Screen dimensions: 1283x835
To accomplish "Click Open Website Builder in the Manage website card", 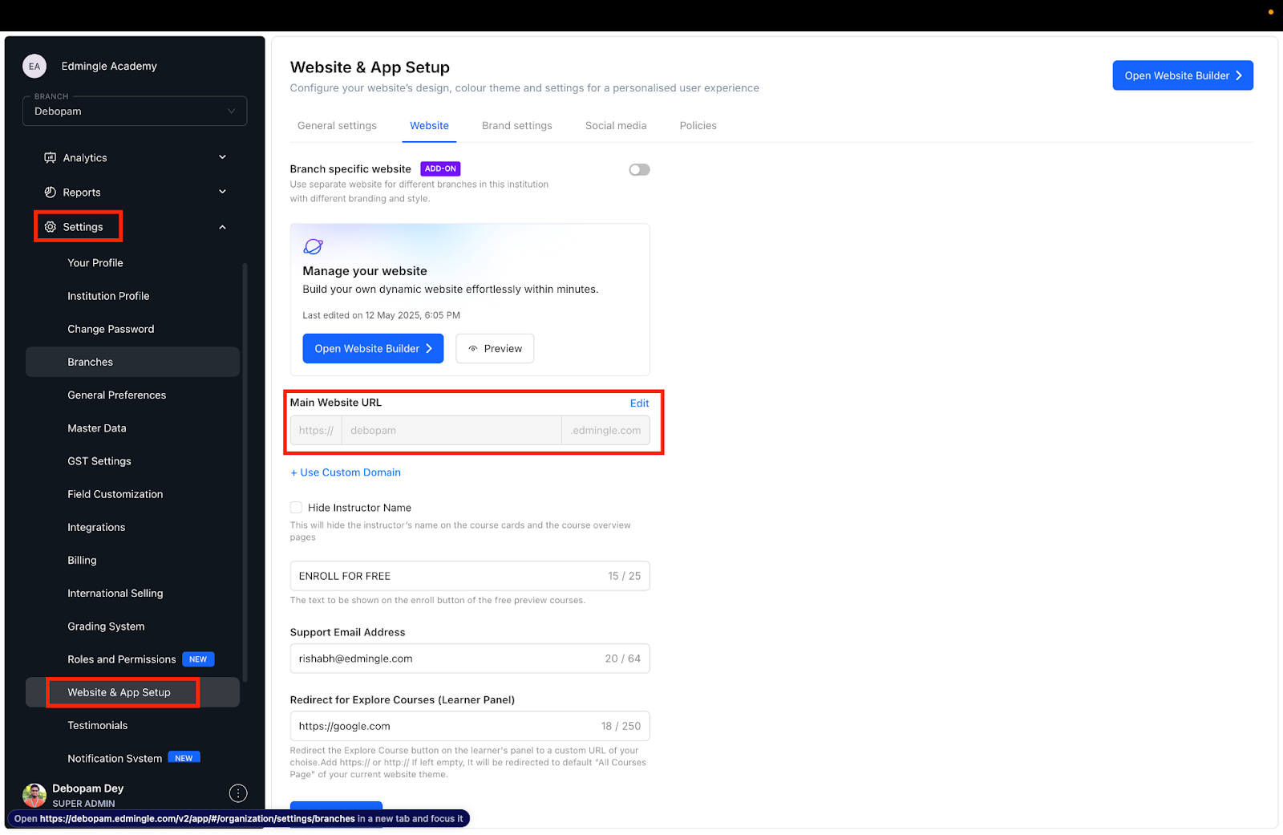I will pyautogui.click(x=373, y=349).
